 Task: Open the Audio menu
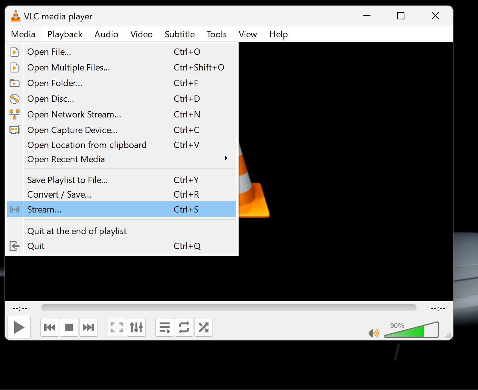click(106, 34)
